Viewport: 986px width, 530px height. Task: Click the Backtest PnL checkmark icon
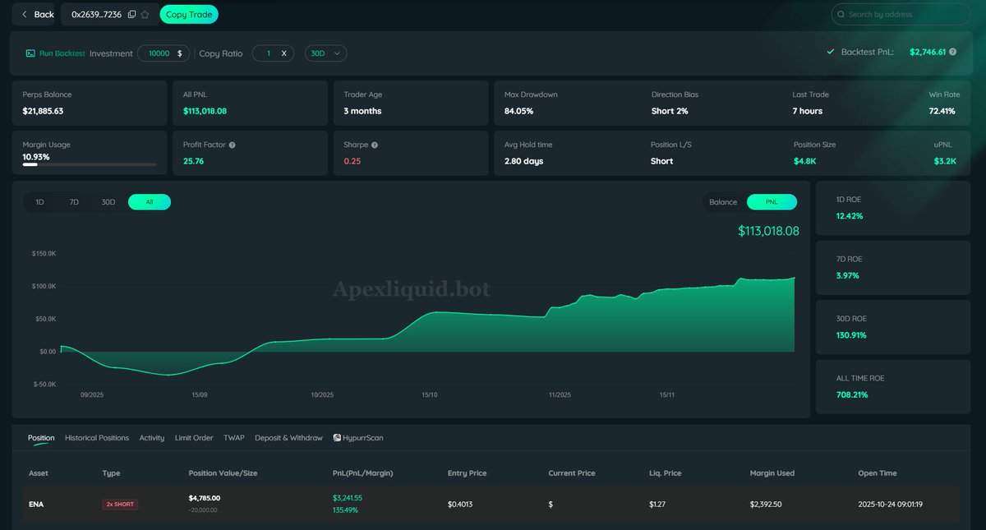coord(831,52)
